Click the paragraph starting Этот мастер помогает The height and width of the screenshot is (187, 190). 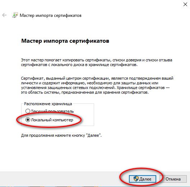point(97,62)
